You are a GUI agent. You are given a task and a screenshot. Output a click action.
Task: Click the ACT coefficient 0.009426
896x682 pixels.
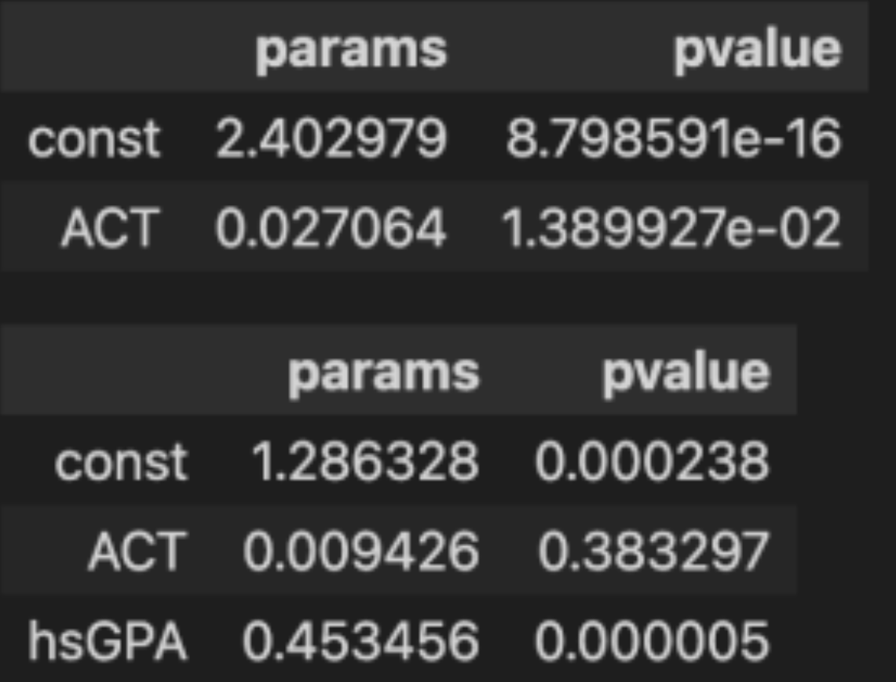[x=360, y=551]
